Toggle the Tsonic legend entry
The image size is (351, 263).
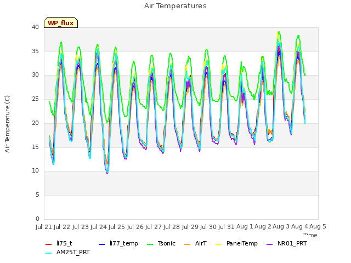(x=161, y=243)
